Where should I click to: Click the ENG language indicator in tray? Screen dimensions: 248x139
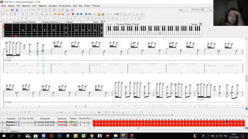(226, 136)
